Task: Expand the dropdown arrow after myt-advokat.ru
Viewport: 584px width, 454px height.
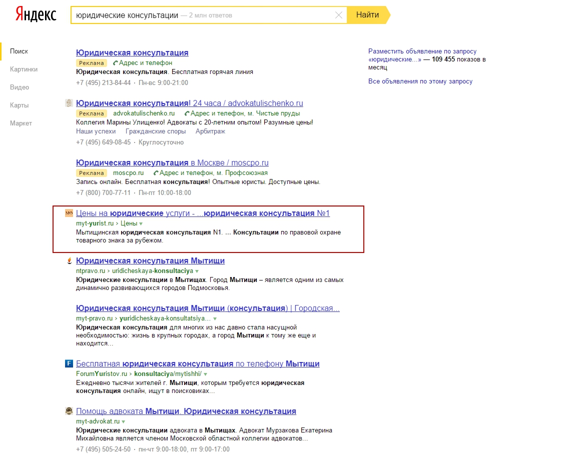Action: point(123,422)
